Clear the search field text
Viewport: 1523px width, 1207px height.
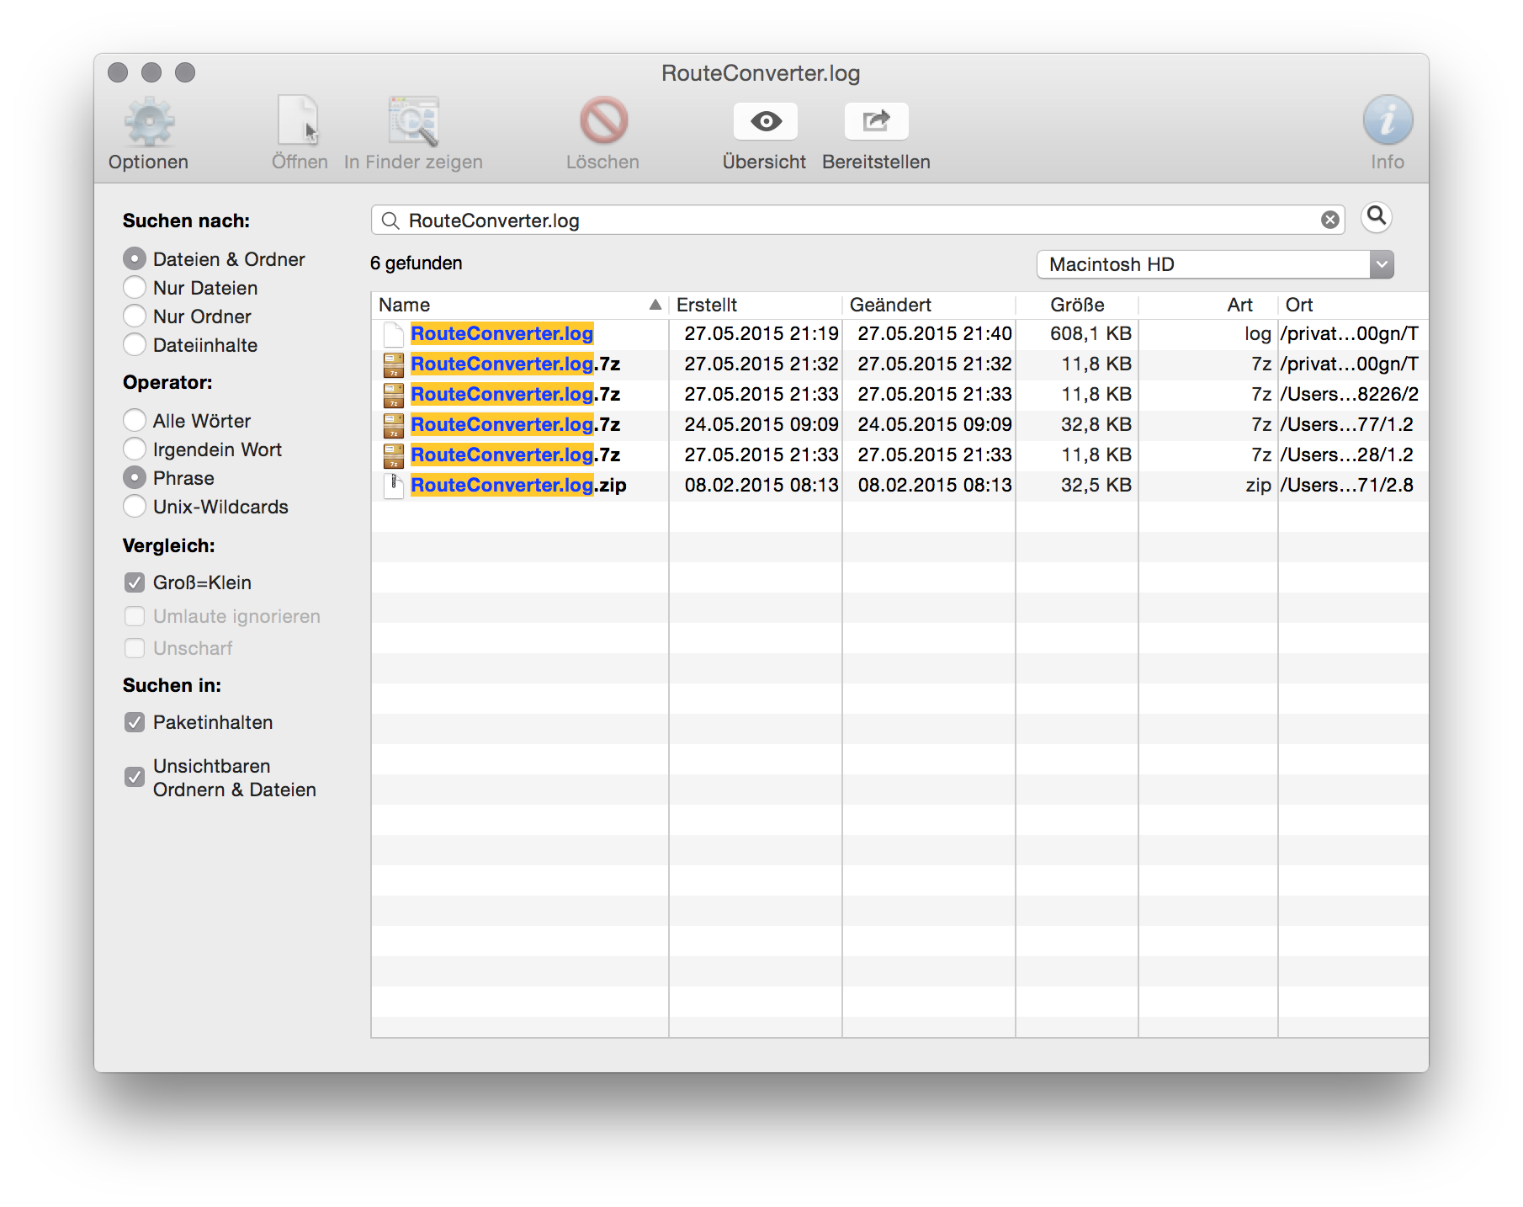click(1329, 221)
